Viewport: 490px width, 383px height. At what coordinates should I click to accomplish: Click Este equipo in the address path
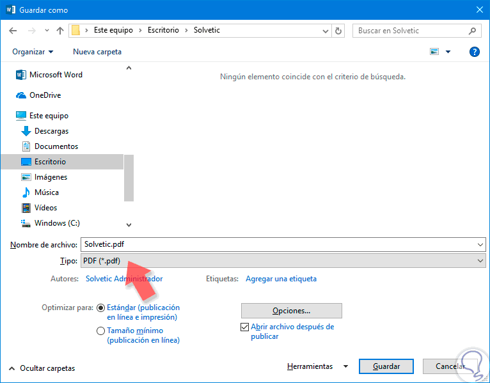pos(113,30)
